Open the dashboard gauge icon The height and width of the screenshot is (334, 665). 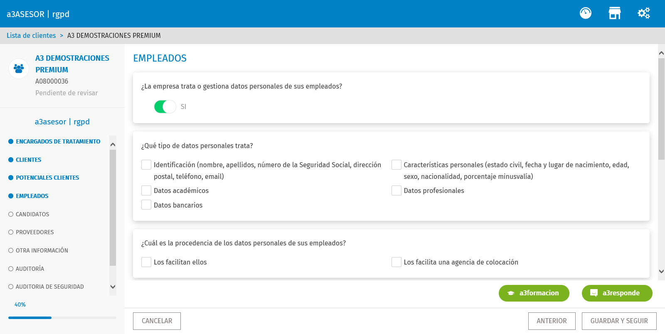pyautogui.click(x=586, y=13)
